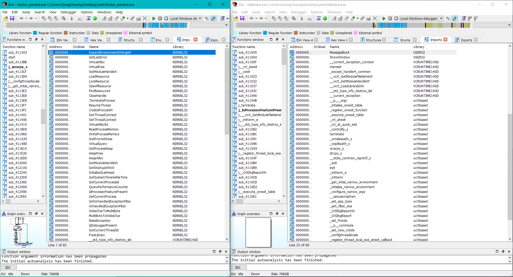Click the IDC button in left output window
The height and width of the screenshot is (277, 513).
tap(8, 267)
